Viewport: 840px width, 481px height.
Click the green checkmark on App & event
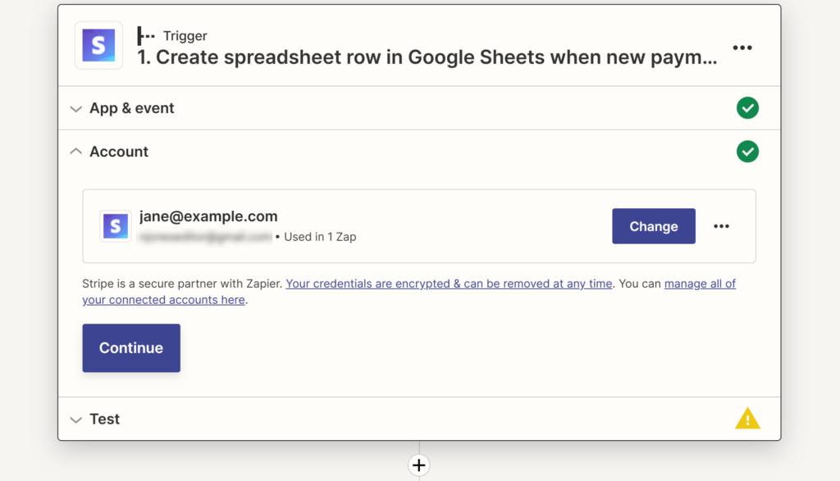pos(746,108)
